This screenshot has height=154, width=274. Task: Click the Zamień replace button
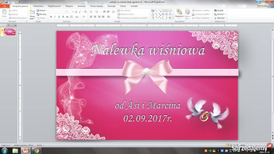click(219, 14)
